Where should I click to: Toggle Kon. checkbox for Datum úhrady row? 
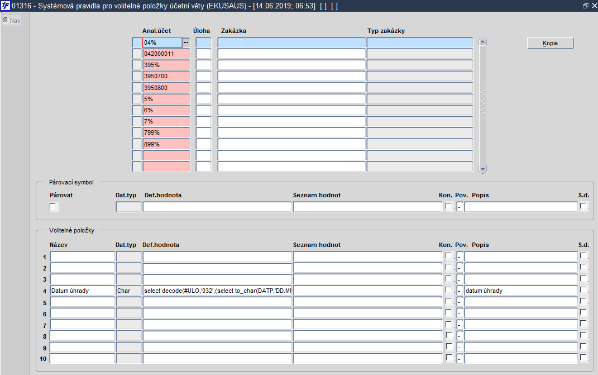(x=449, y=290)
